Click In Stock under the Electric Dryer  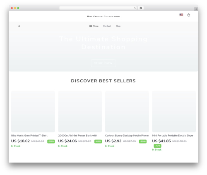157,150
